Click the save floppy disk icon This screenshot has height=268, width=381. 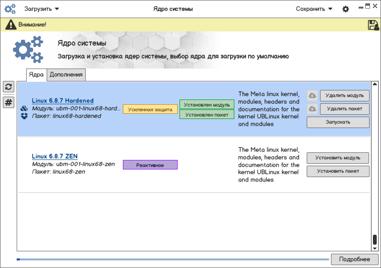(373, 25)
